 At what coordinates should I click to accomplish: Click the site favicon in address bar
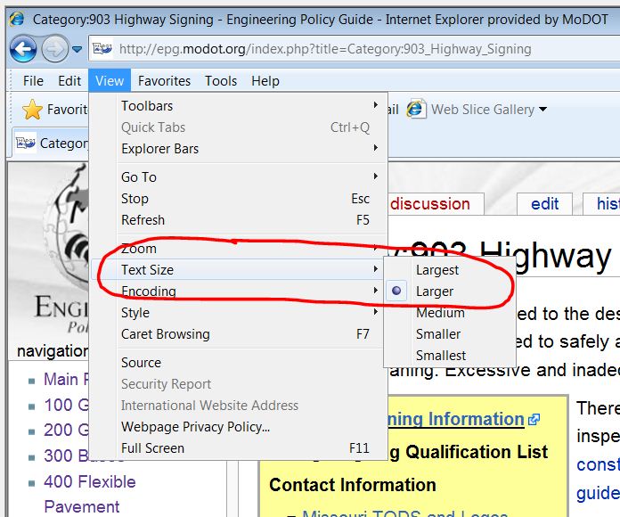102,49
